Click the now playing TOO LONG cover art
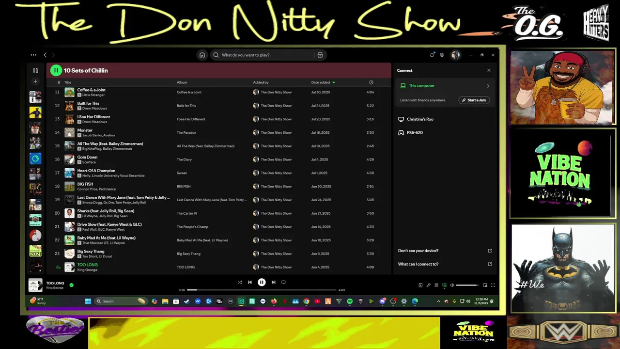This screenshot has width=620, height=349. point(35,285)
